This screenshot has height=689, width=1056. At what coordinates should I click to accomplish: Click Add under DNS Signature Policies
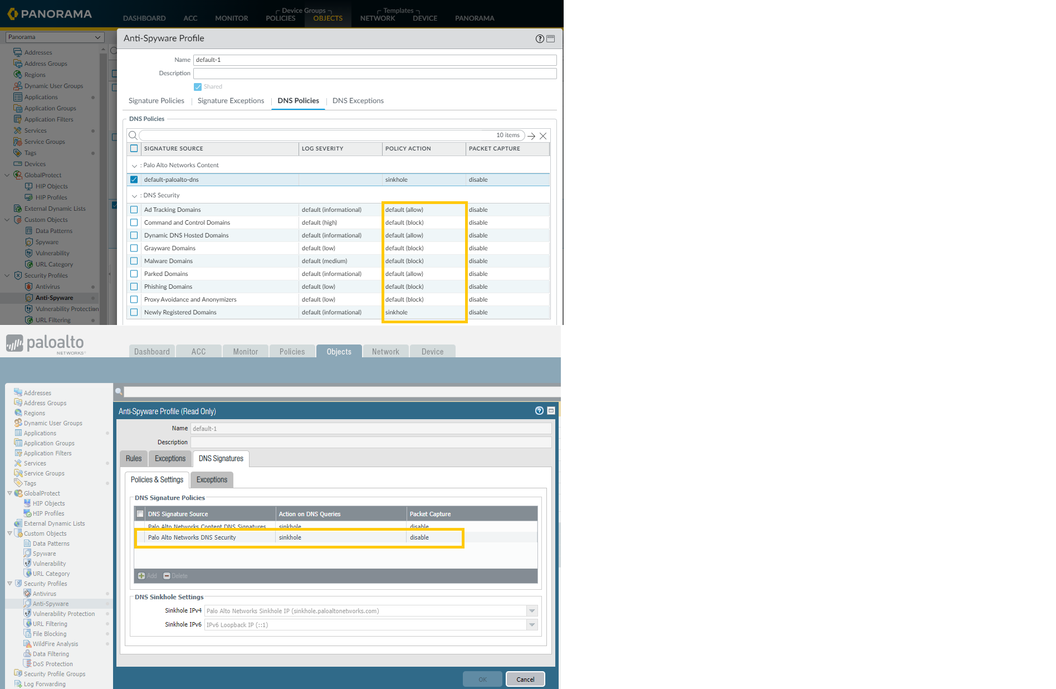click(147, 576)
